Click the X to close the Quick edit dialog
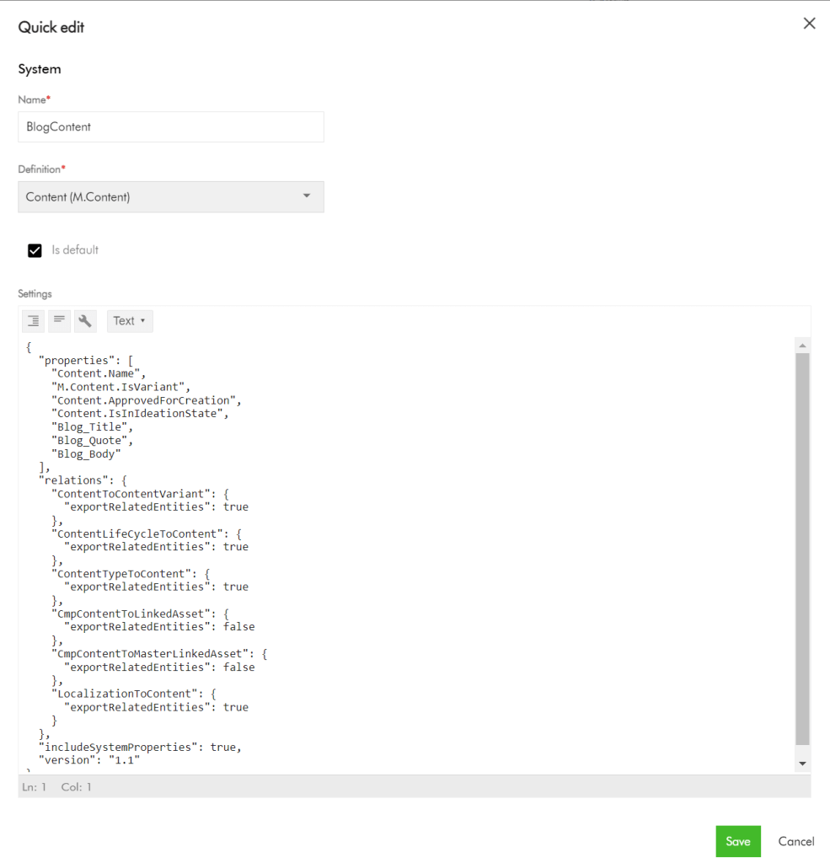Image resolution: width=830 pixels, height=863 pixels. point(809,23)
